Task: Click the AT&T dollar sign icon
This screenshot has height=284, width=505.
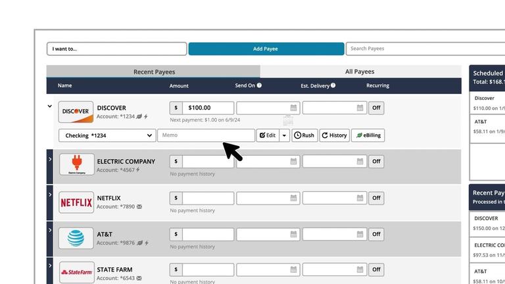Action: 176,234
